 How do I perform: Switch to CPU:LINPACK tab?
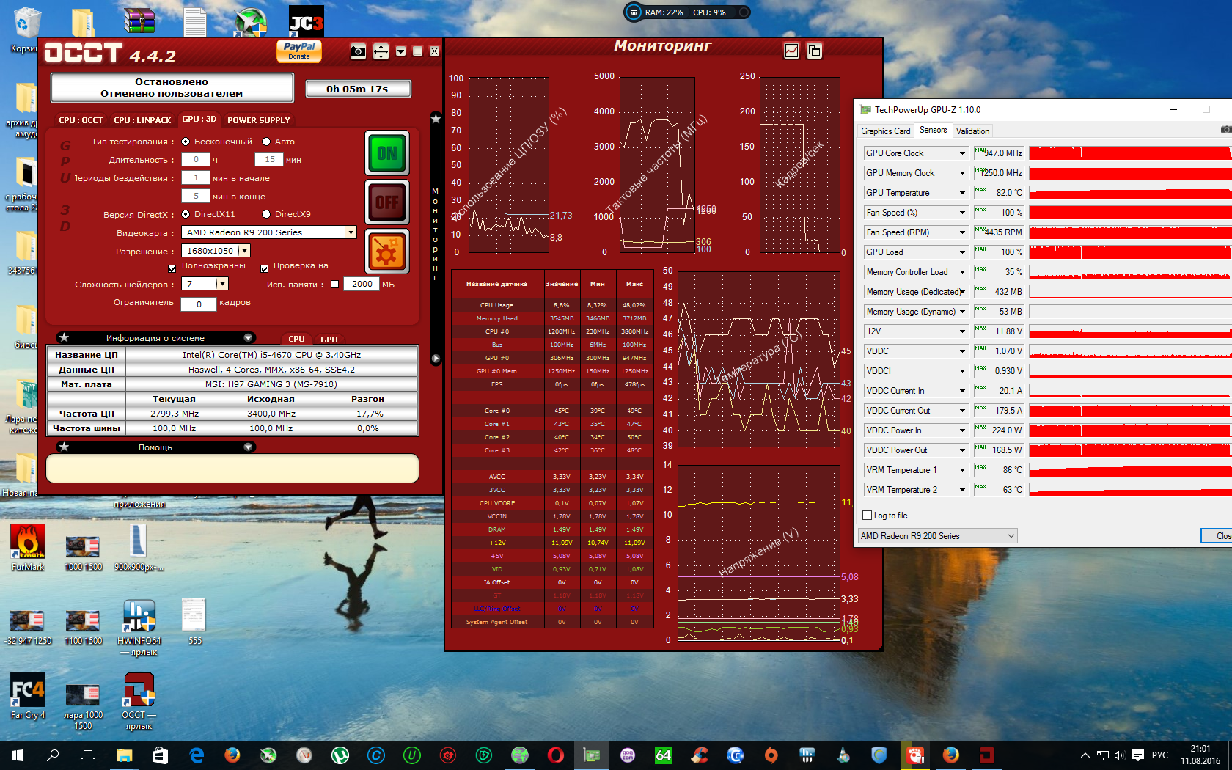(142, 120)
